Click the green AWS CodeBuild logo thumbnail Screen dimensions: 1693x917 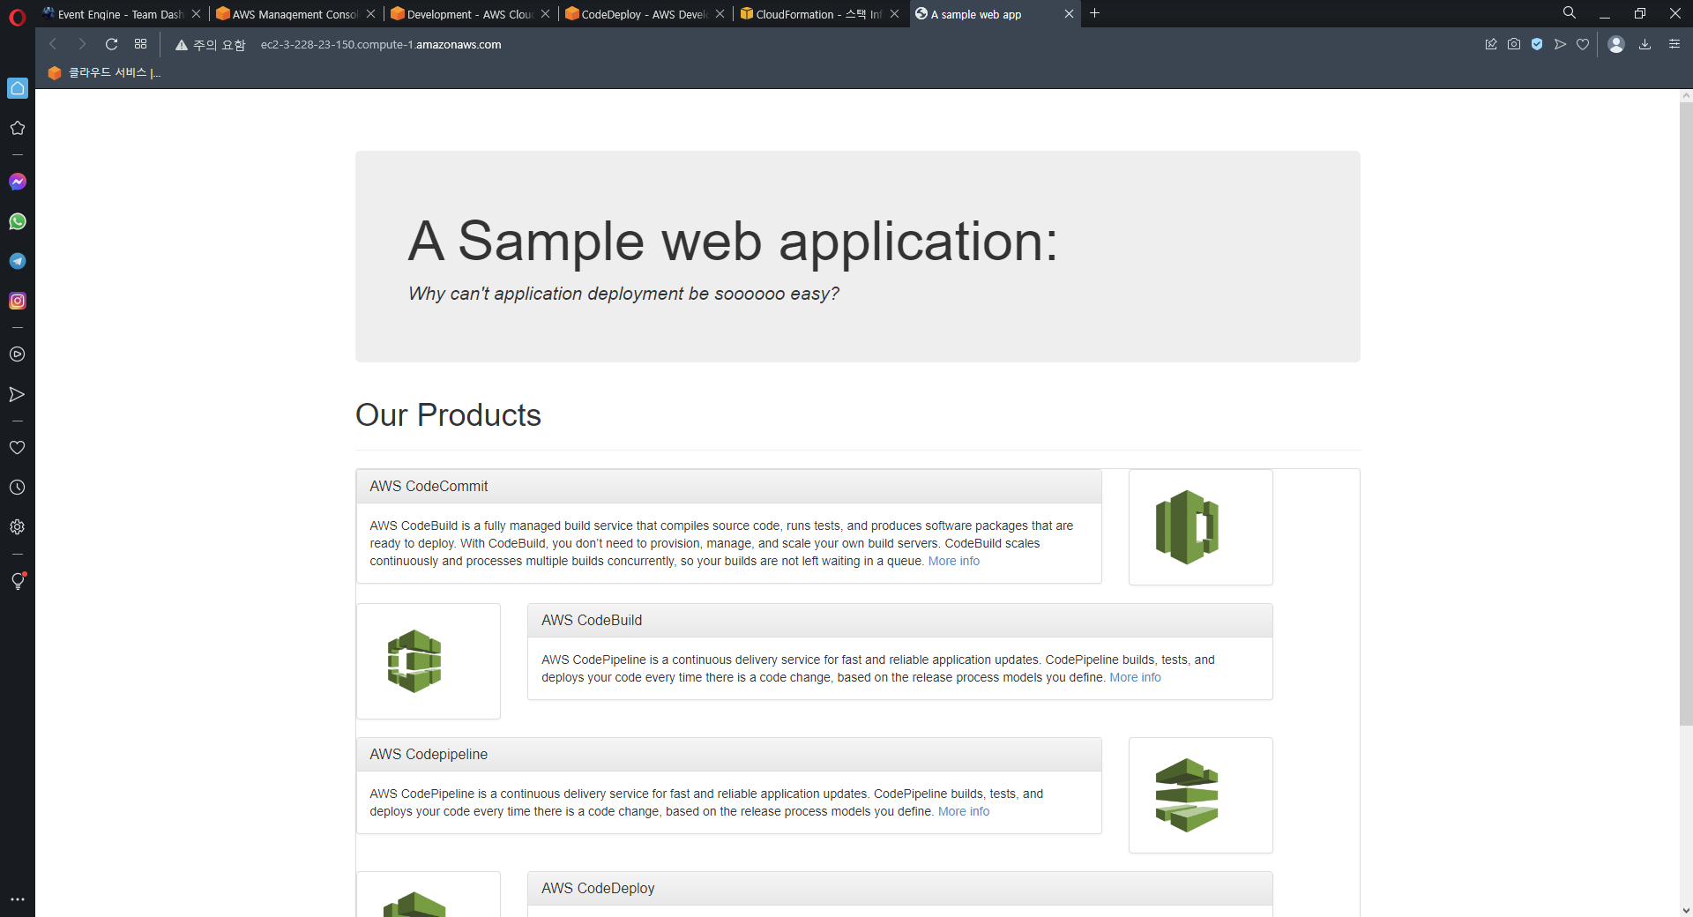[429, 661]
